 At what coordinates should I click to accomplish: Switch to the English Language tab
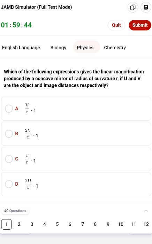pyautogui.click(x=21, y=48)
